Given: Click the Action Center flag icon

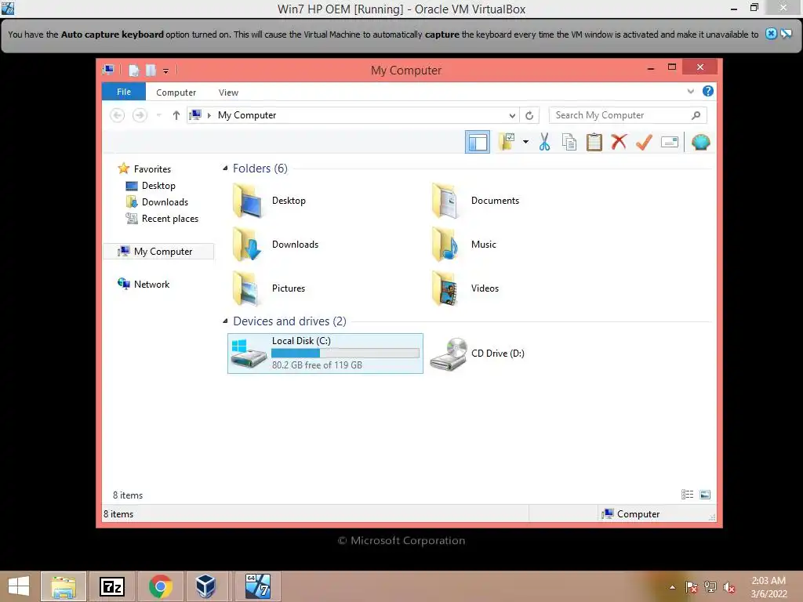Looking at the screenshot, I should coord(691,587).
